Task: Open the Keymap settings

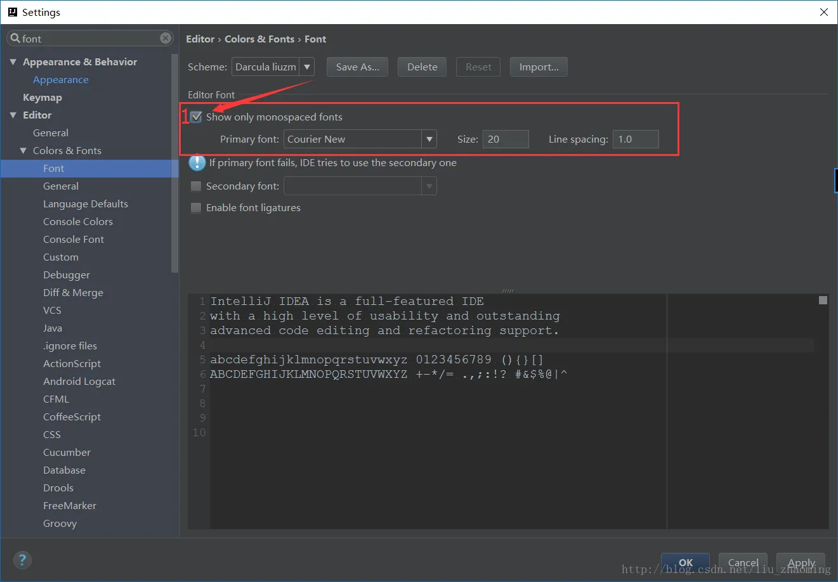Action: pyautogui.click(x=43, y=97)
